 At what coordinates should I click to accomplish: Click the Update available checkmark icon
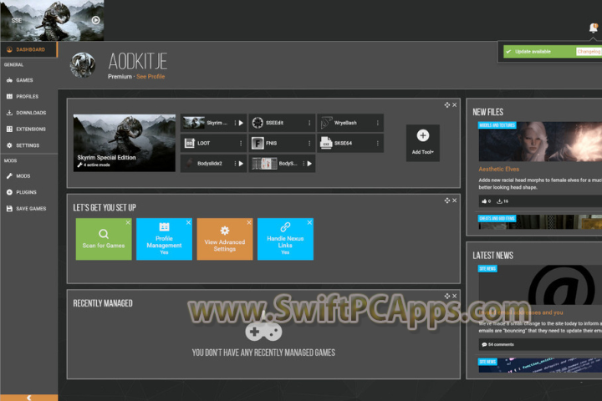pyautogui.click(x=508, y=52)
